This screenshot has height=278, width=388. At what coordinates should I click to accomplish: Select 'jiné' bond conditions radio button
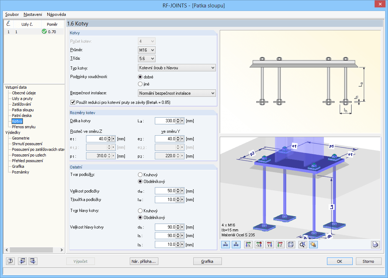(x=140, y=84)
